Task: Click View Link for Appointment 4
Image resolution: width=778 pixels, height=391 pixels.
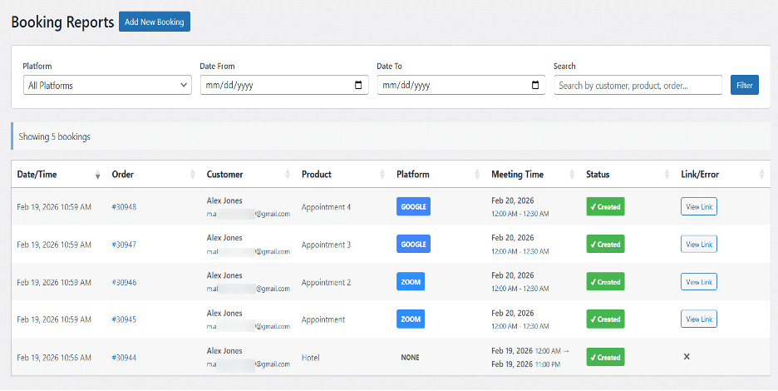Action: (698, 206)
